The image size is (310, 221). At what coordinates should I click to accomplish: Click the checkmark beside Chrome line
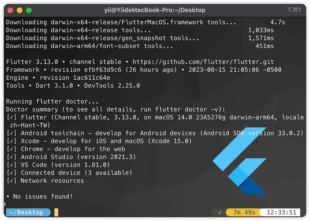[x=12, y=149]
